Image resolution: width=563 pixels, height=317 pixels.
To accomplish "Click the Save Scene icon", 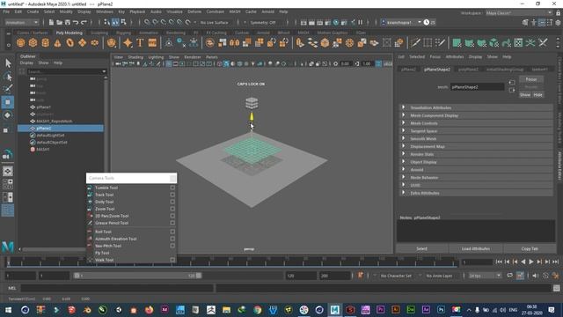I will point(68,22).
